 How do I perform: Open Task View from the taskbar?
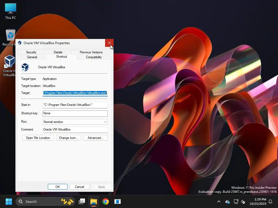click(82, 201)
